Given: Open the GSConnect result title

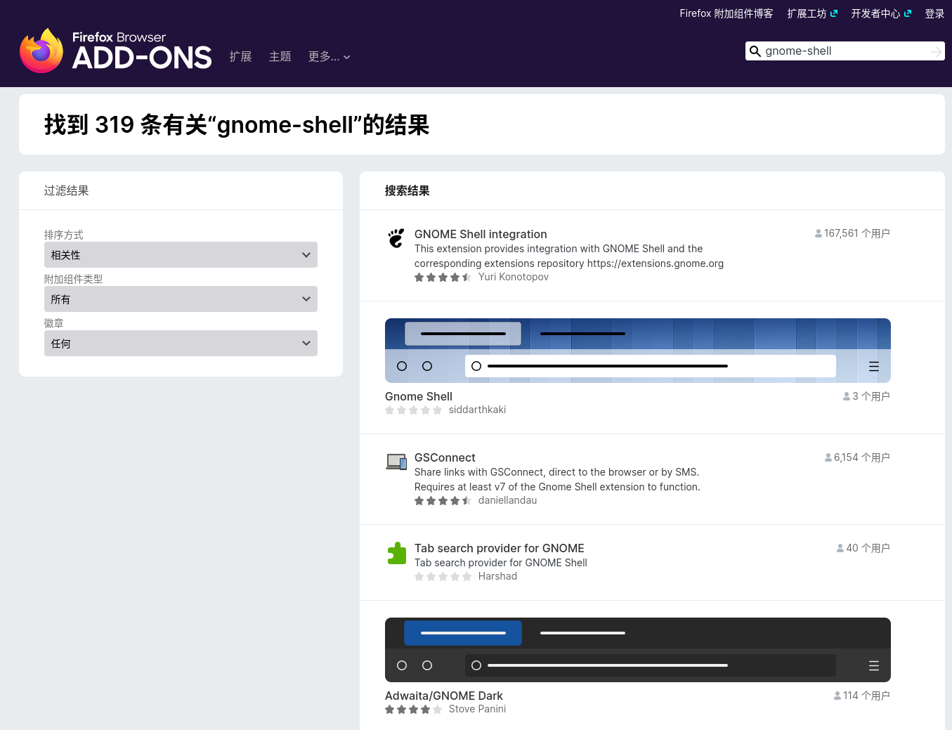Looking at the screenshot, I should [x=445, y=457].
